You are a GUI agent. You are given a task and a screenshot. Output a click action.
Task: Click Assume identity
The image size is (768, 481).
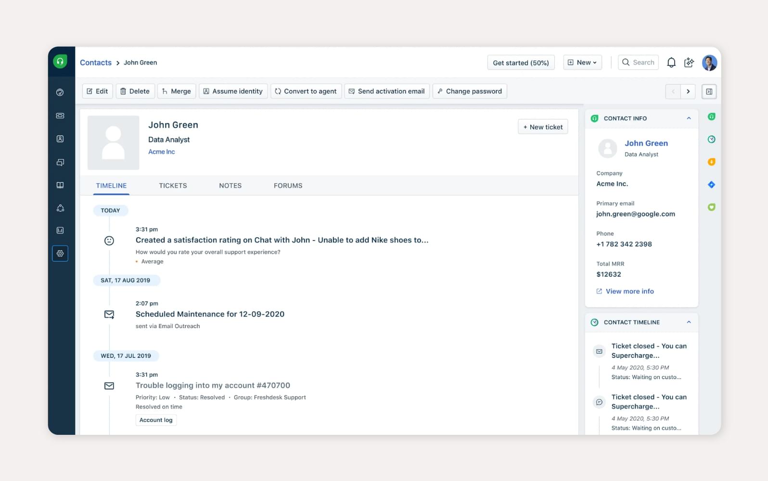[233, 91]
